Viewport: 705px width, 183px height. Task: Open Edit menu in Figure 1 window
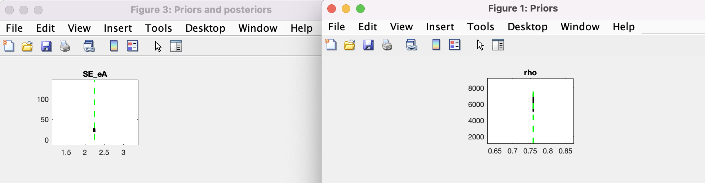368,27
